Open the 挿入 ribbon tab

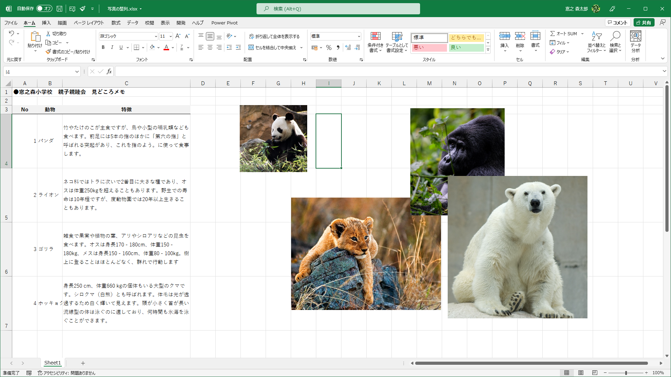[x=46, y=23]
